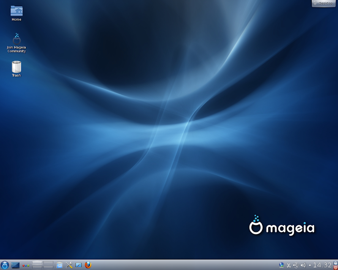Viewport: 338px width, 270px height.
Task: Click the Desktop toolbox button
Action: point(324,3)
